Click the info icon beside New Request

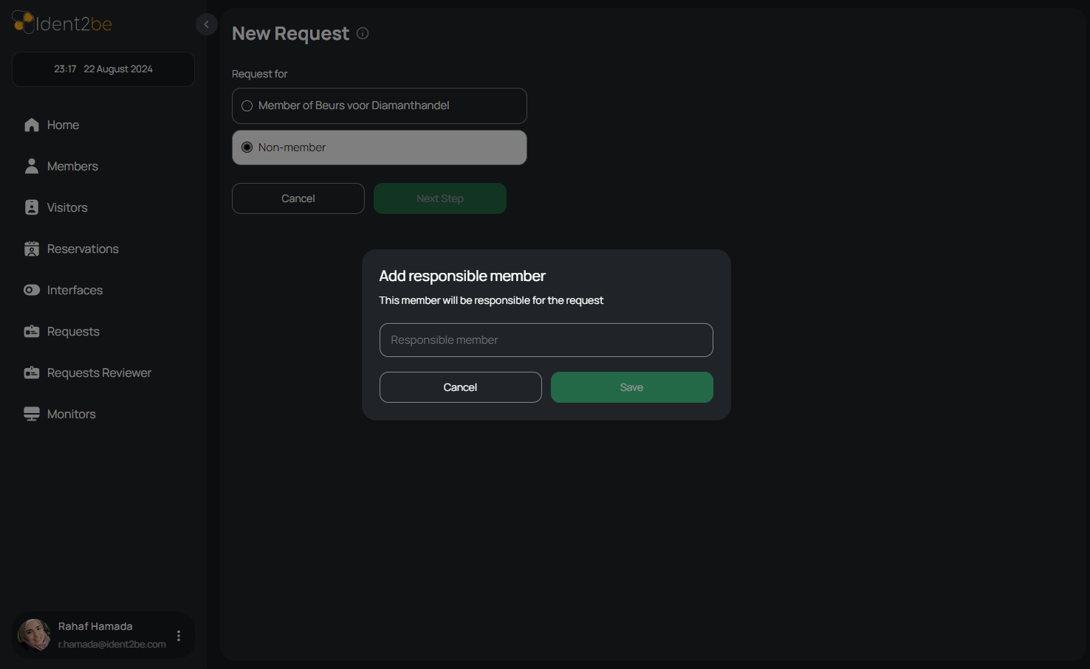(363, 33)
